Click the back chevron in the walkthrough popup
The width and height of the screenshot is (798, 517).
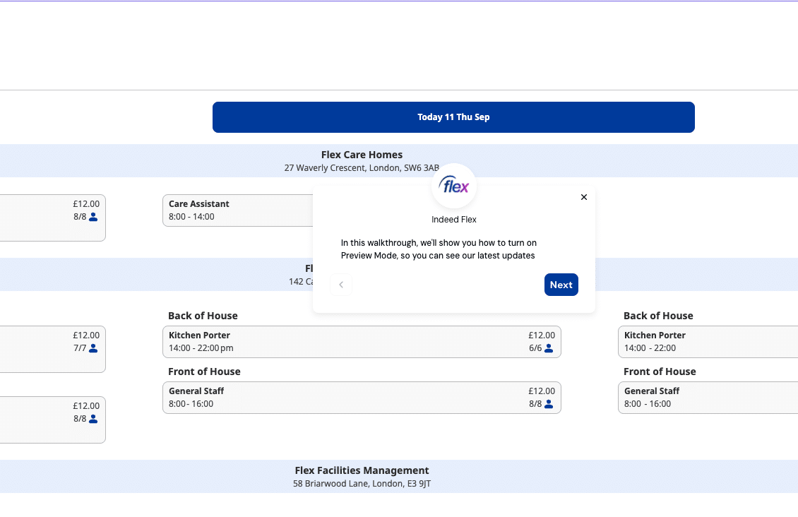click(x=341, y=285)
